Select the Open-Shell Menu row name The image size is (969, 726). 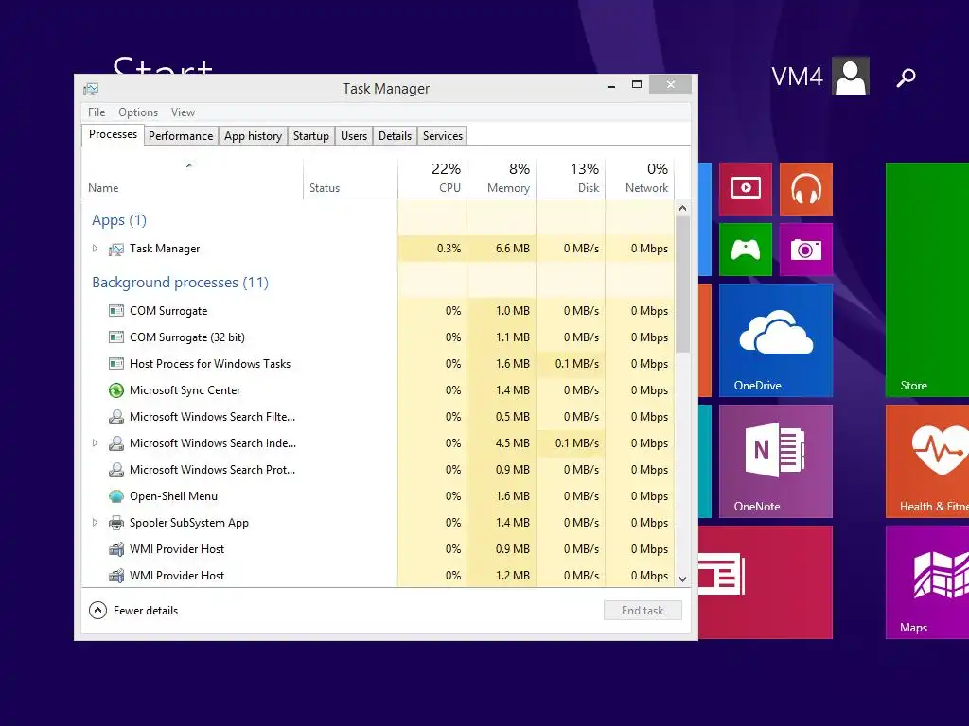[x=174, y=496]
